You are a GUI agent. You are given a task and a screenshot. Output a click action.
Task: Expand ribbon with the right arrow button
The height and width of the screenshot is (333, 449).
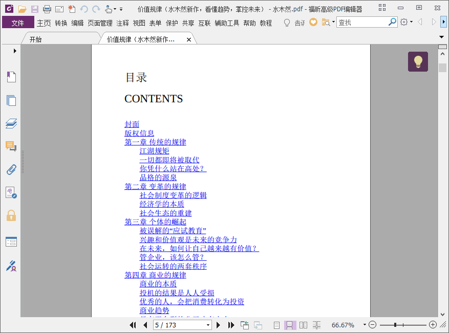click(x=443, y=22)
